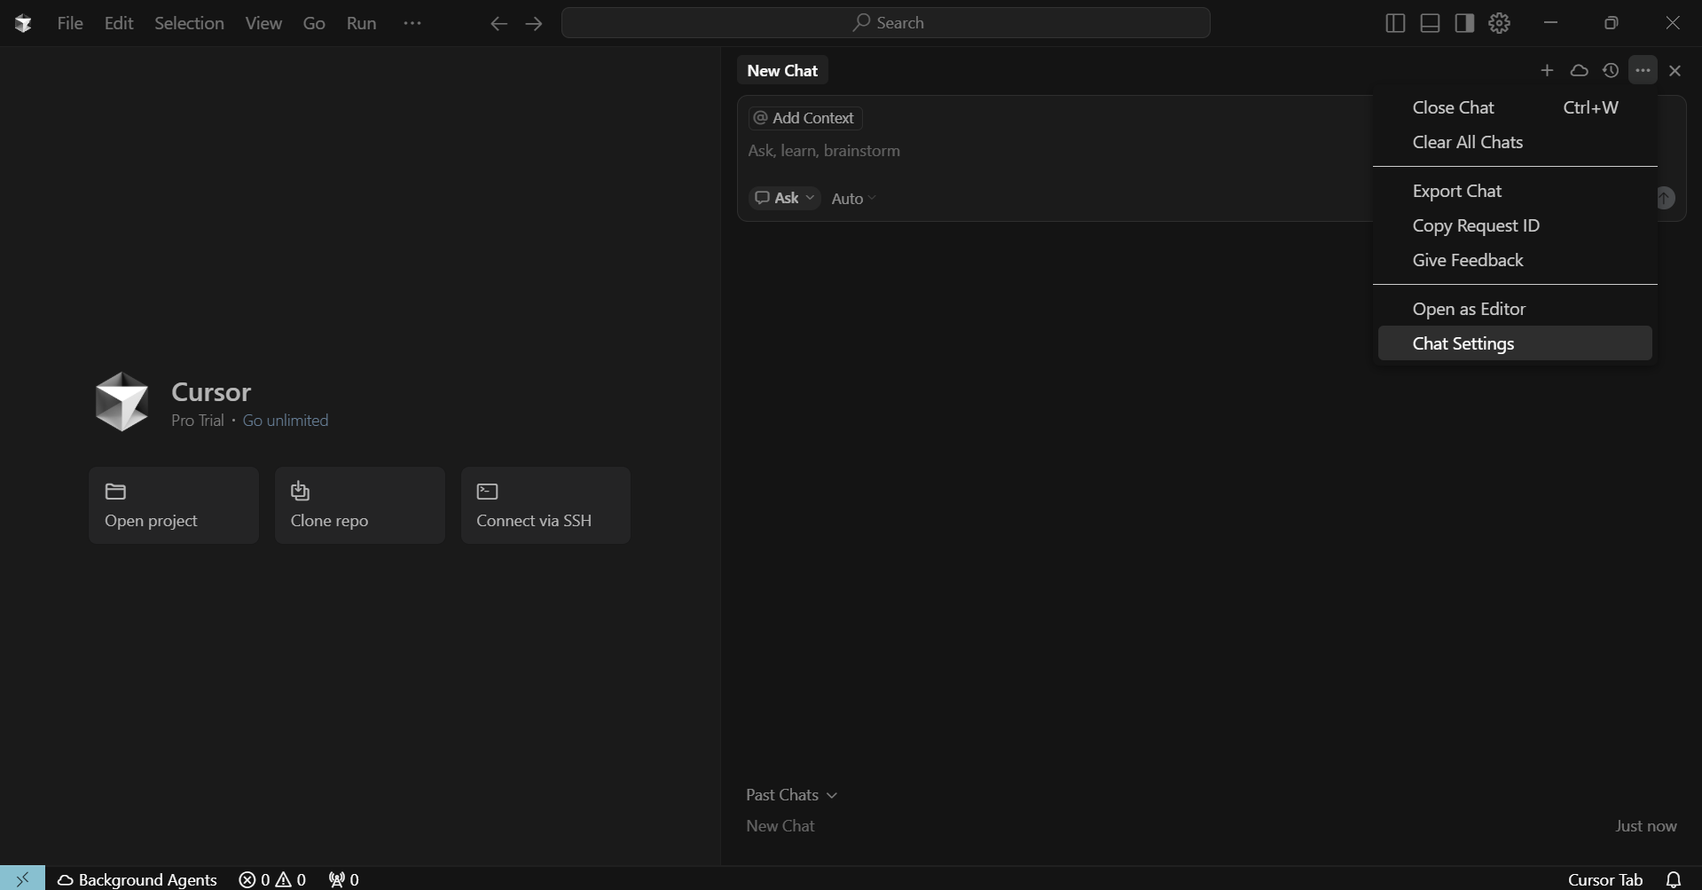Click the ports forwarded status indicator
The height and width of the screenshot is (890, 1702).
click(343, 879)
